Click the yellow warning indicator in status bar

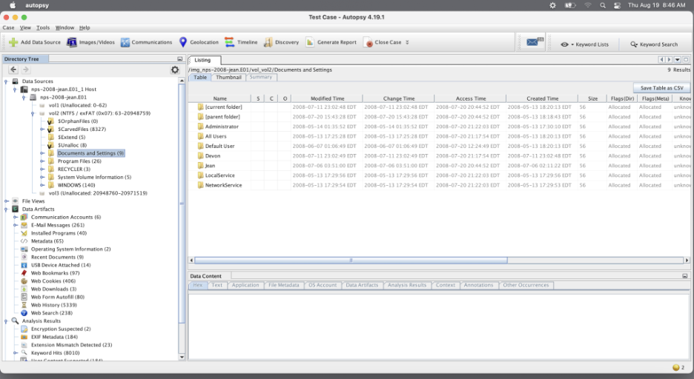pos(676,367)
